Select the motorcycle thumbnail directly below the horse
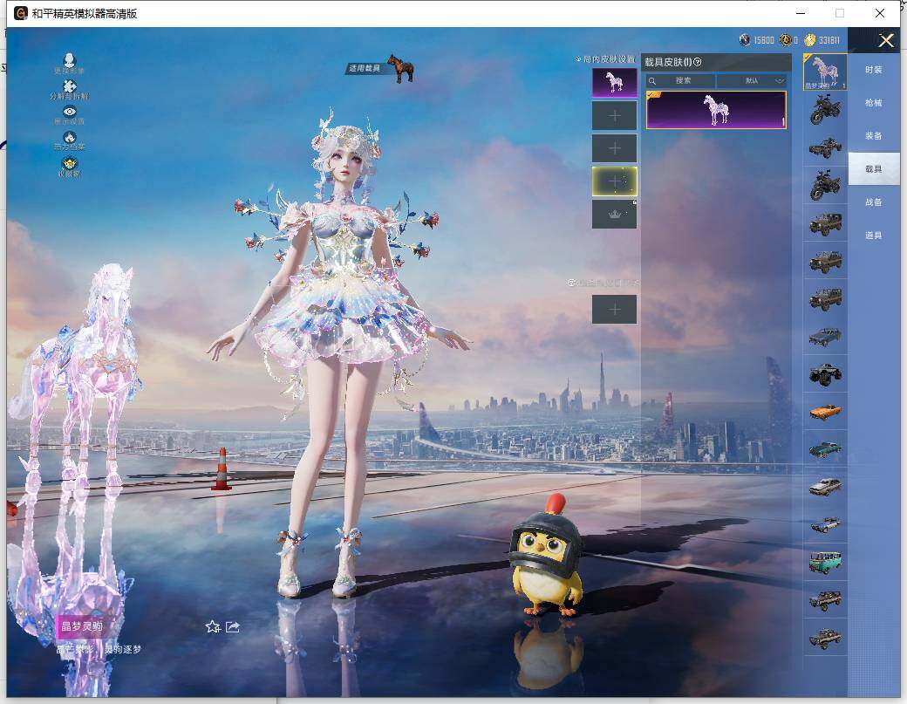This screenshot has width=907, height=704. tap(825, 110)
